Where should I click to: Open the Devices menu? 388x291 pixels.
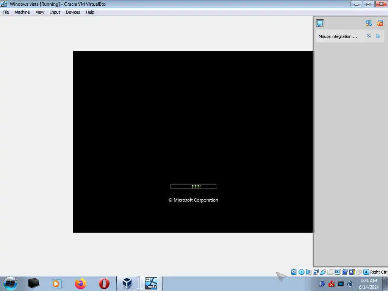tap(73, 12)
